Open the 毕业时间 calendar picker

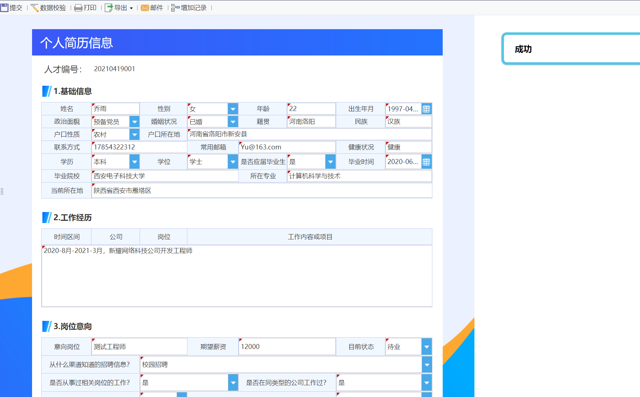pyautogui.click(x=426, y=162)
